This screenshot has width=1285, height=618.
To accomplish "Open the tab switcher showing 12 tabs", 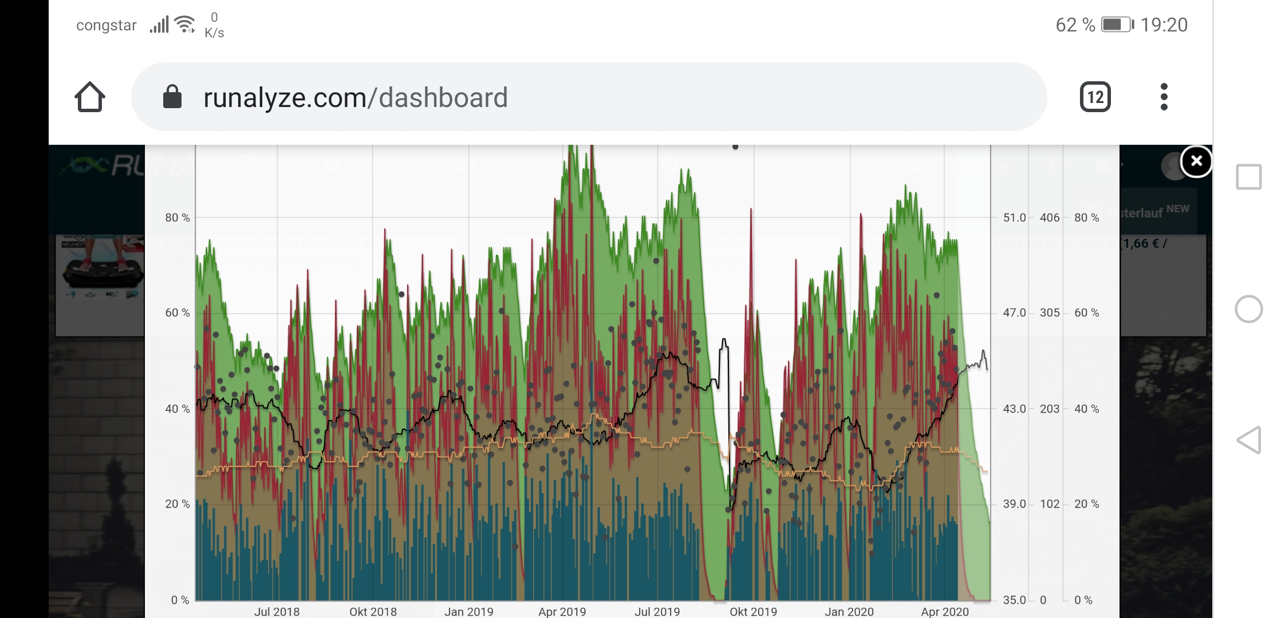I will click(1094, 97).
